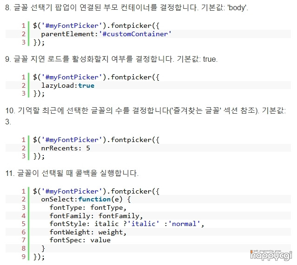Click the closing brace on code line 8

pos(43,248)
